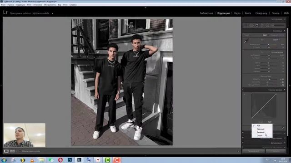Switch to the Карта module
The image size is (291, 163).
click(237, 13)
